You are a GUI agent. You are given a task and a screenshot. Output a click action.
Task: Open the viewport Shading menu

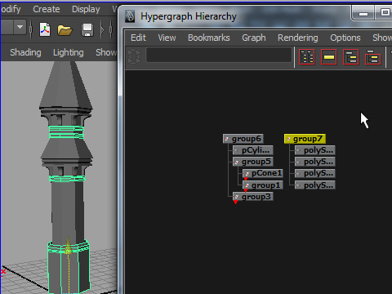[x=25, y=52]
